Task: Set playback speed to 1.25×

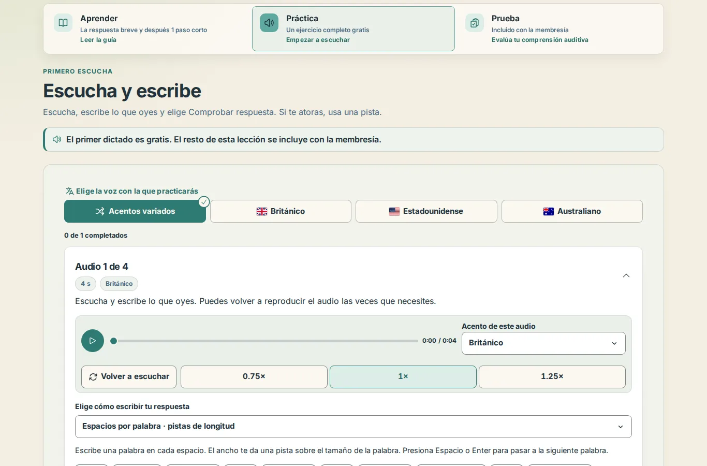Action: [552, 377]
